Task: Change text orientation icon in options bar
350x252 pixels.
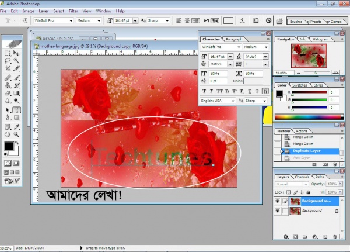Action: 24,20
